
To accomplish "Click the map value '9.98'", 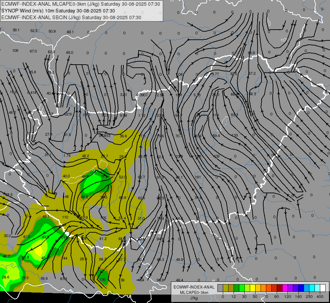I will (x=123, y=115).
